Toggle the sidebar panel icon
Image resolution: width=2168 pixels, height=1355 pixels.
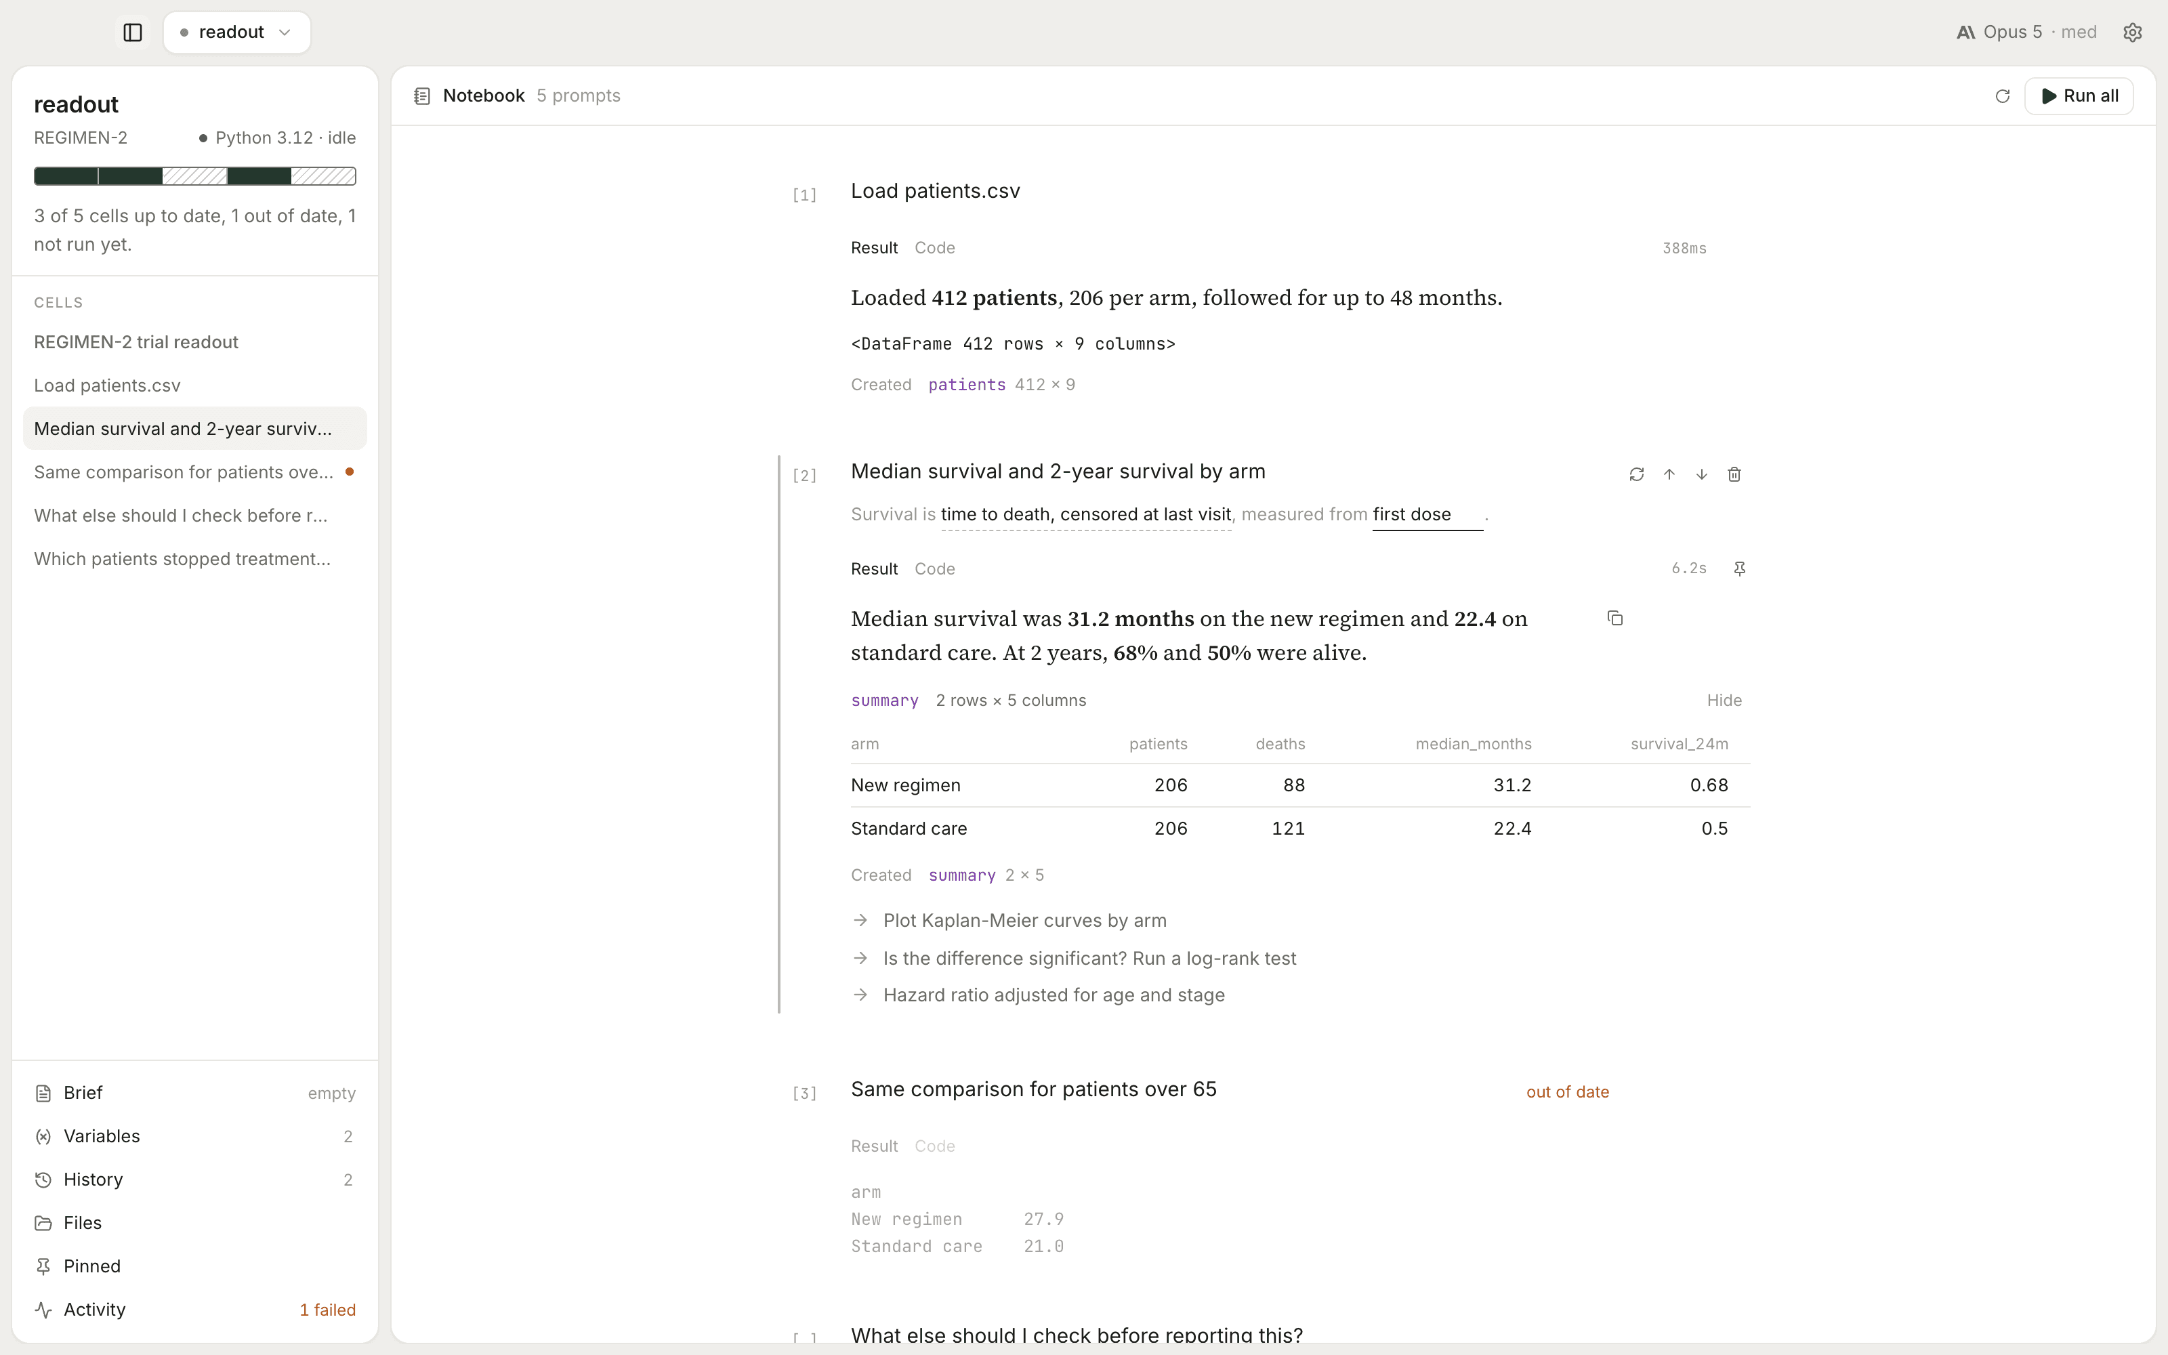point(133,33)
